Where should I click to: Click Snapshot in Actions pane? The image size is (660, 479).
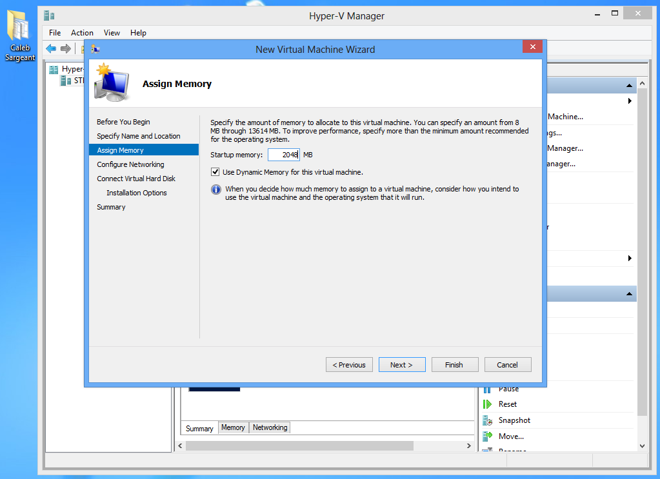514,420
